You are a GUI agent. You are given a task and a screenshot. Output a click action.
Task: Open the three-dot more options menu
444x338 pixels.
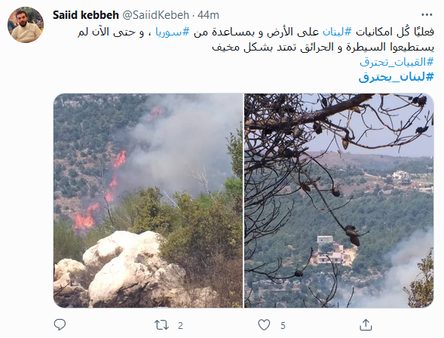(427, 15)
